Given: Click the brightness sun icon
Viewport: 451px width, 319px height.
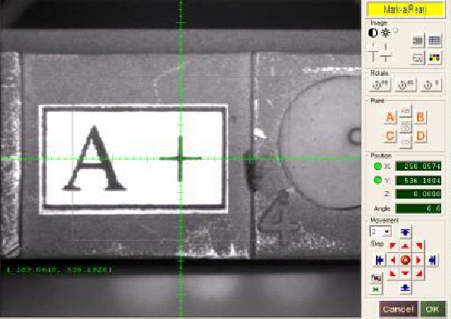Looking at the screenshot, I should pos(385,33).
